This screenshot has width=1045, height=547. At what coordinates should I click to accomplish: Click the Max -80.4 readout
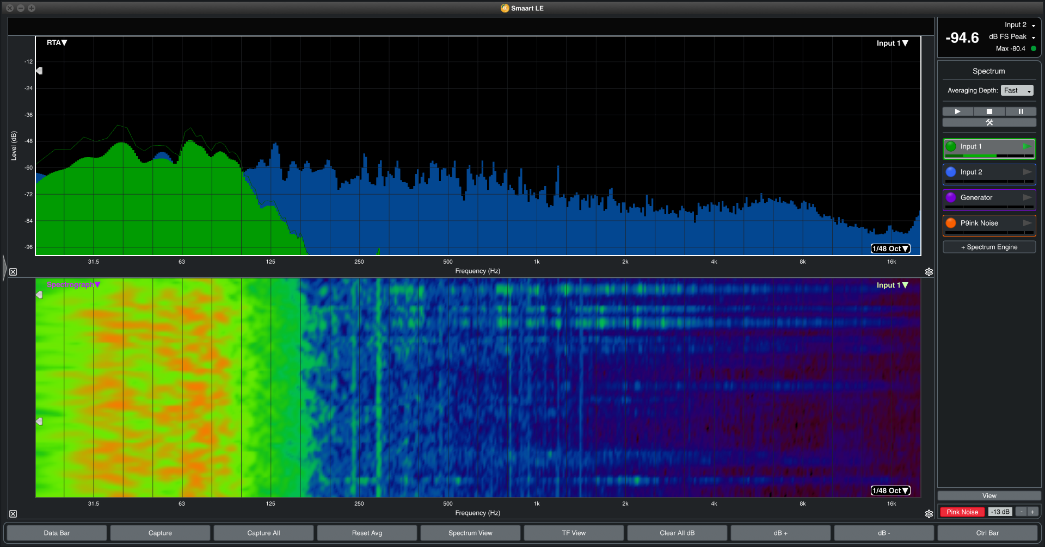coord(1011,49)
